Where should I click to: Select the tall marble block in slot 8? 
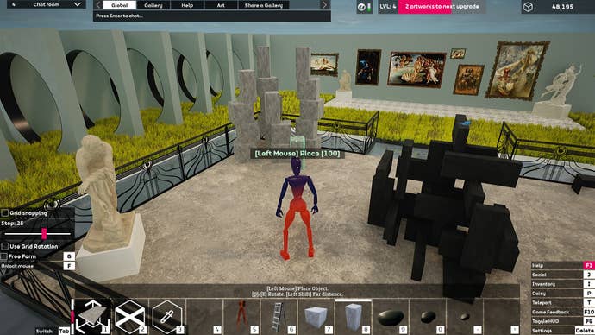pyautogui.click(x=353, y=317)
